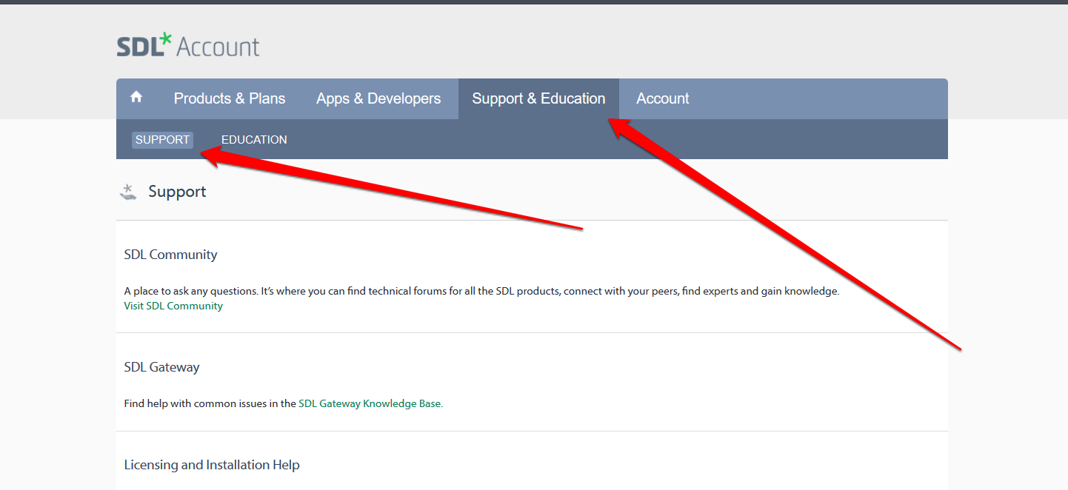Click the SDL Account logo
Screen dimensions: 1068x490
[x=188, y=46]
